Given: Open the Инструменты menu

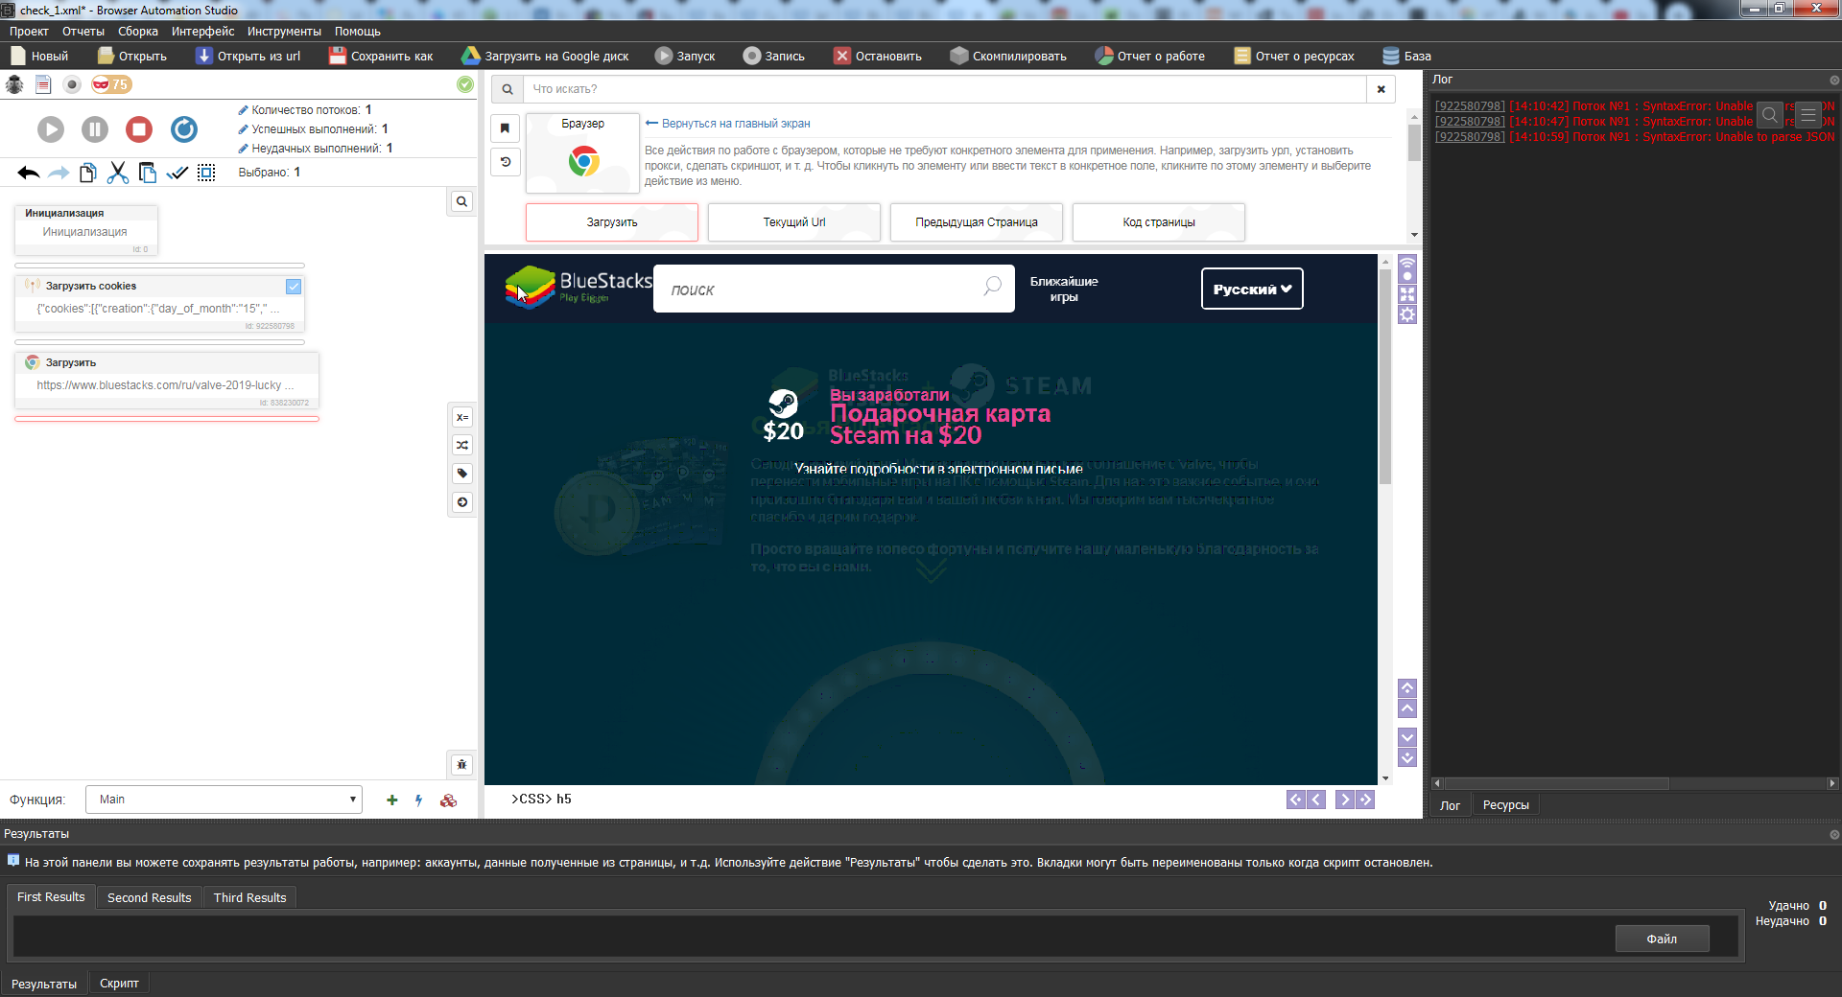Looking at the screenshot, I should [284, 31].
